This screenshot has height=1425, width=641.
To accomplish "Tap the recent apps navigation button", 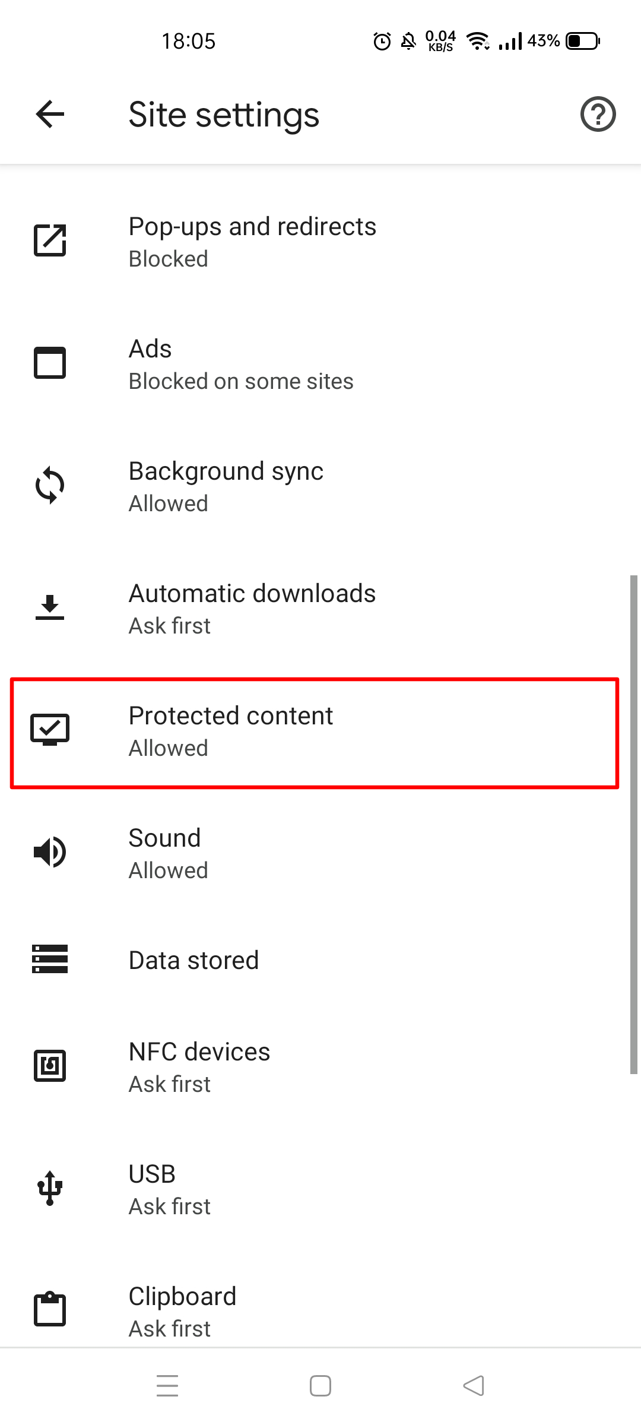I will tap(168, 1385).
